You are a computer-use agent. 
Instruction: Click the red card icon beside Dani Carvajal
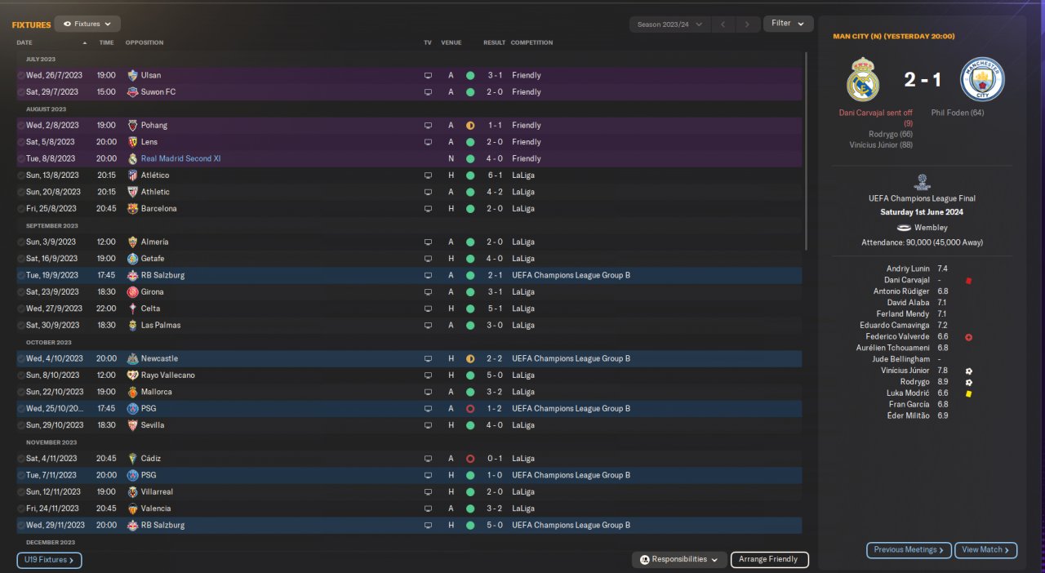point(968,280)
